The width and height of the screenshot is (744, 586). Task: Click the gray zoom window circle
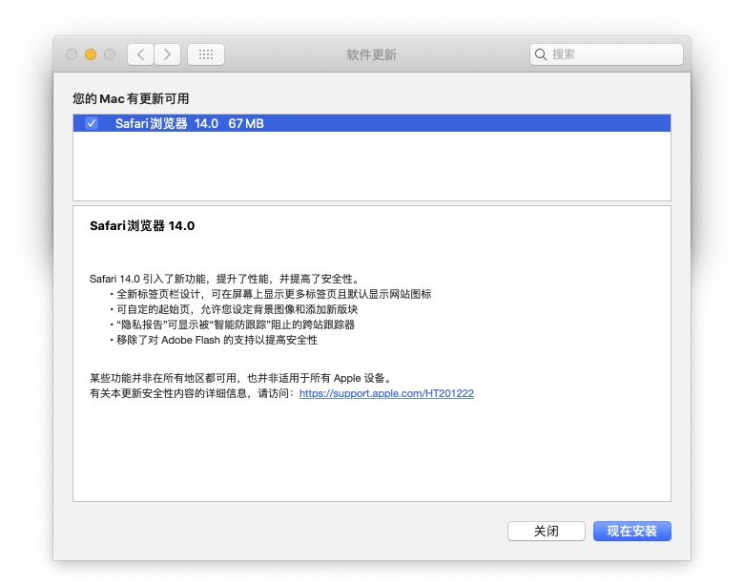pyautogui.click(x=110, y=54)
